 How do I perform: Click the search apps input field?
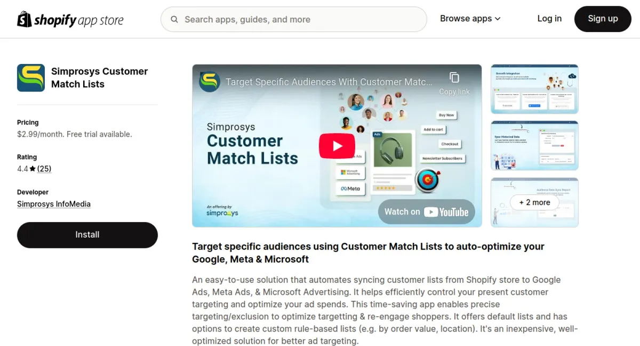coord(293,19)
